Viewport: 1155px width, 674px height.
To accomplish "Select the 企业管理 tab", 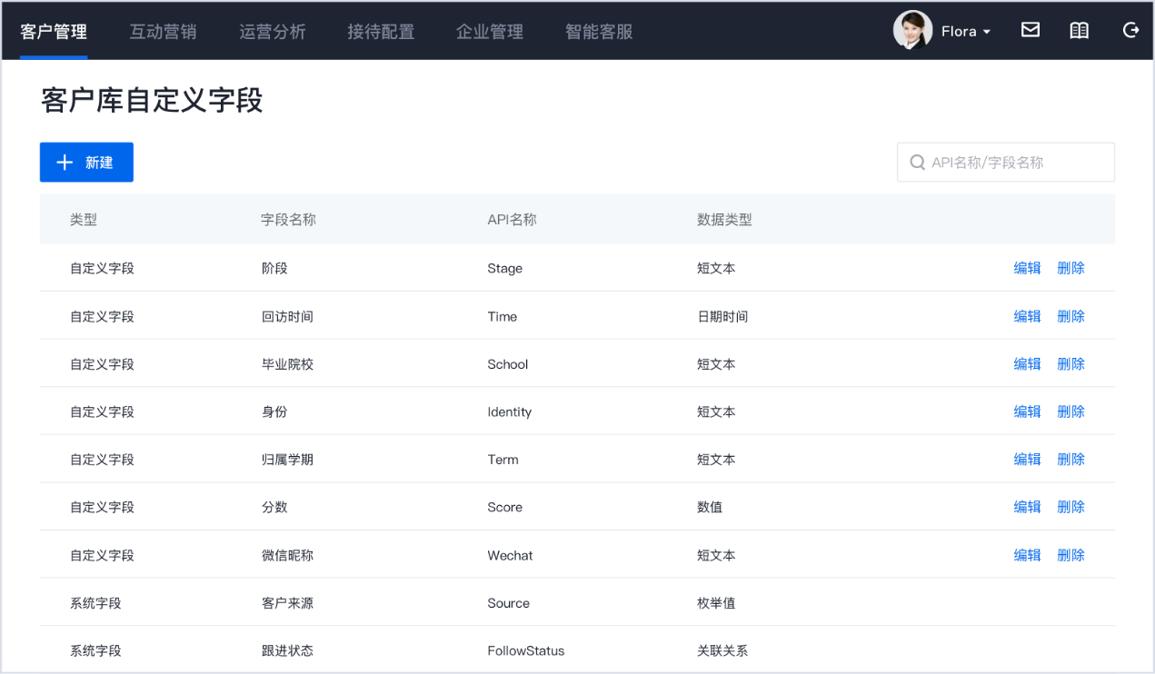I will pos(490,32).
